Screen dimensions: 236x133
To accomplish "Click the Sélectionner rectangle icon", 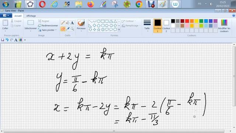I will click(x=31, y=23).
